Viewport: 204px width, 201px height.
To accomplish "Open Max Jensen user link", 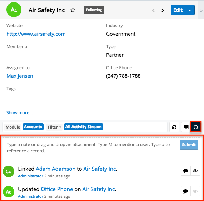I will click(20, 76).
